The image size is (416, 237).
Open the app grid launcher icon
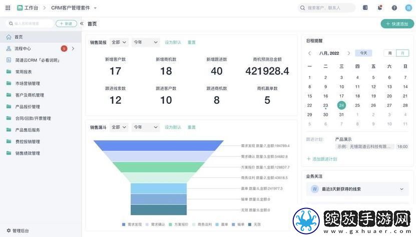point(8,8)
